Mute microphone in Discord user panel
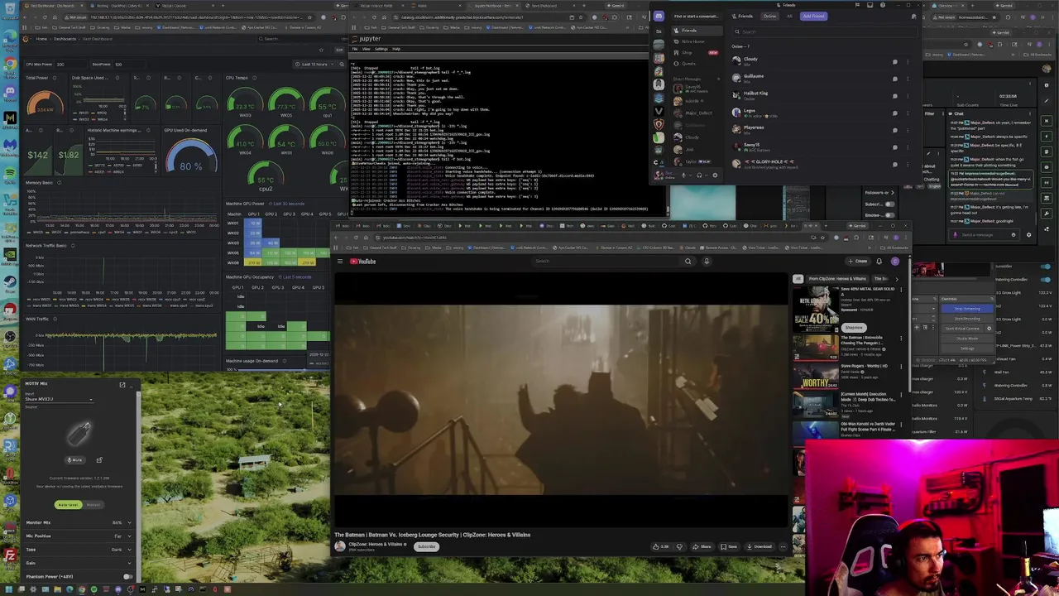Image resolution: width=1059 pixels, height=596 pixels. pos(683,175)
